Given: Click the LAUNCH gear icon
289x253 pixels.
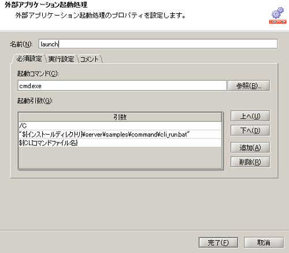Looking at the screenshot, I should tap(277, 16).
